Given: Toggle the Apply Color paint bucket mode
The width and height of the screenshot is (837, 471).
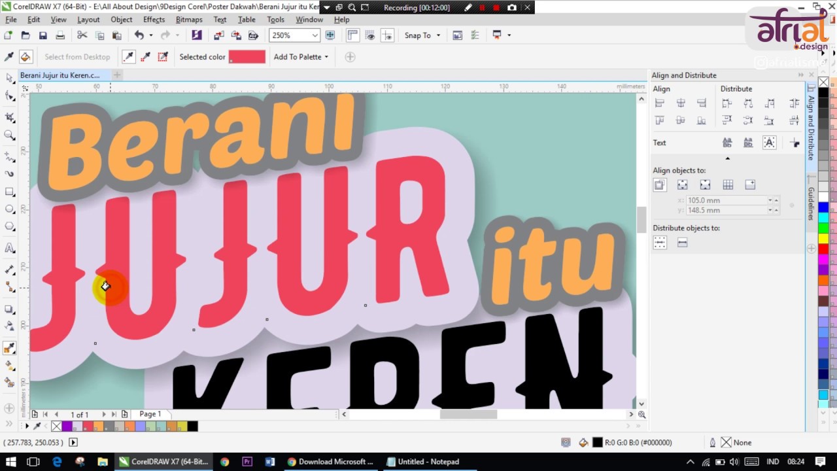Looking at the screenshot, I should tap(26, 57).
